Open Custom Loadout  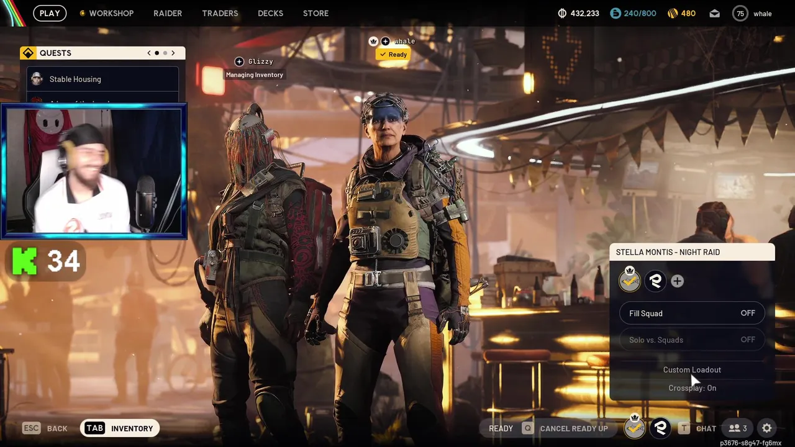(x=692, y=369)
